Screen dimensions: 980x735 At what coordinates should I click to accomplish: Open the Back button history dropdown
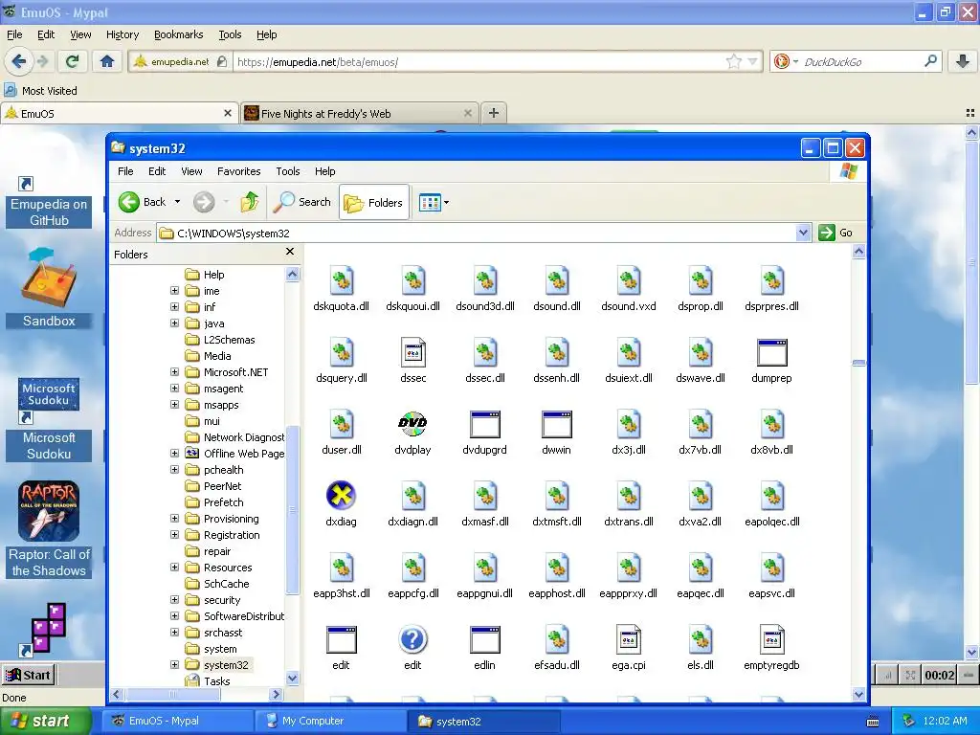tap(177, 202)
